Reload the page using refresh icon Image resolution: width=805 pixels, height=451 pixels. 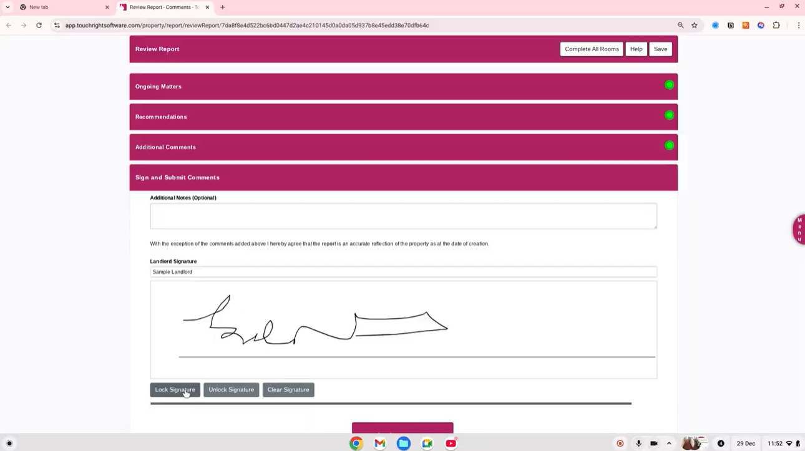tap(39, 26)
